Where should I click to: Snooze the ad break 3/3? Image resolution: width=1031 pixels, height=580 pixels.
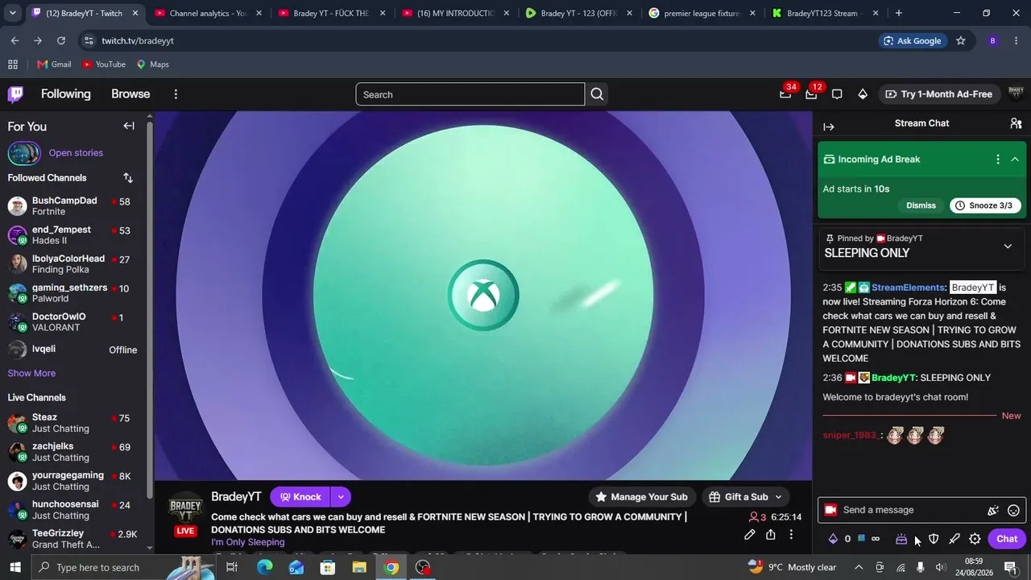click(986, 205)
